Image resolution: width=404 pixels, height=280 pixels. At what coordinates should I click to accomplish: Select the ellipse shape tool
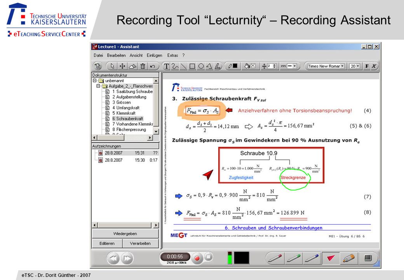tap(201, 66)
